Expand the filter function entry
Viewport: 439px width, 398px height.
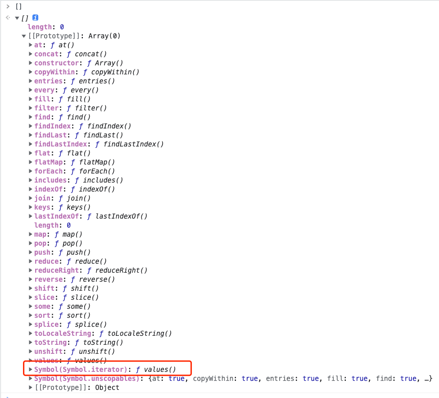click(x=31, y=108)
